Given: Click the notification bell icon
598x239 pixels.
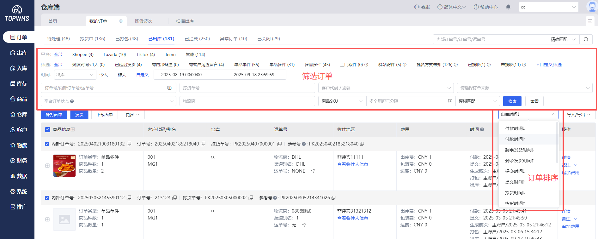Looking at the screenshot, I should tap(508, 7).
